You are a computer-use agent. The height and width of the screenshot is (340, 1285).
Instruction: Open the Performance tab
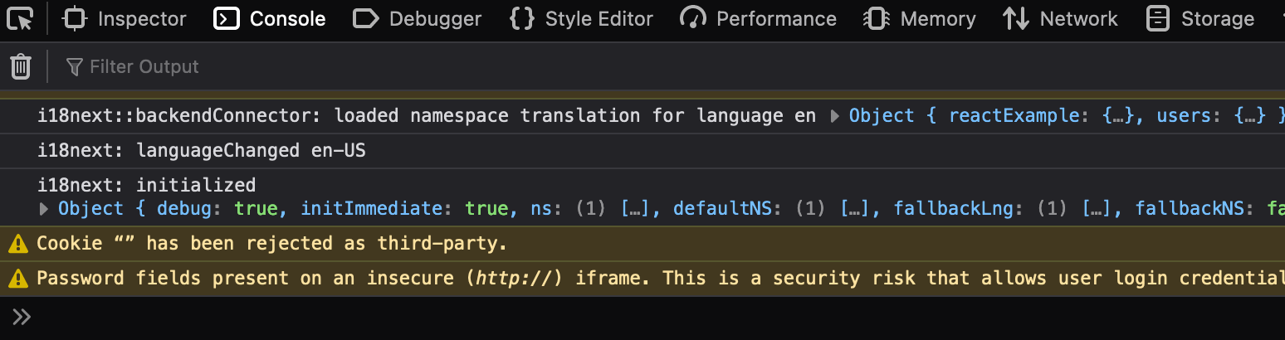pos(776,18)
